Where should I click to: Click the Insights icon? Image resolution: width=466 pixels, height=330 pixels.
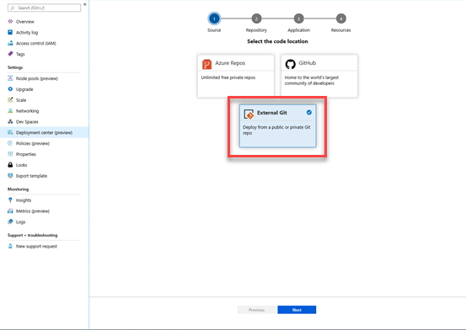(x=10, y=200)
